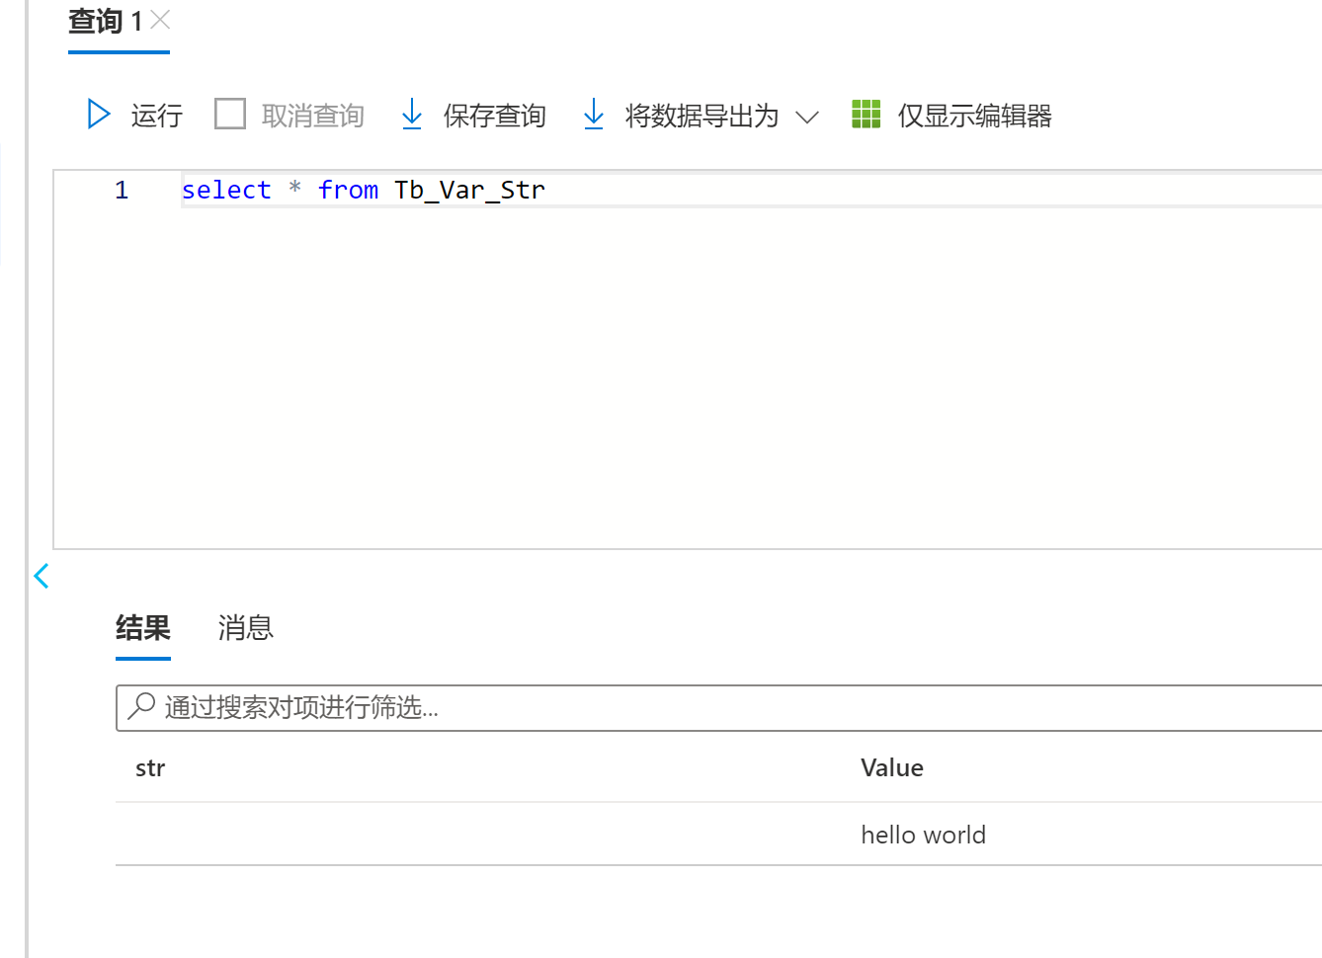Viewport: 1322px width, 958px height.
Task: Sort by the str column header
Action: click(x=150, y=768)
